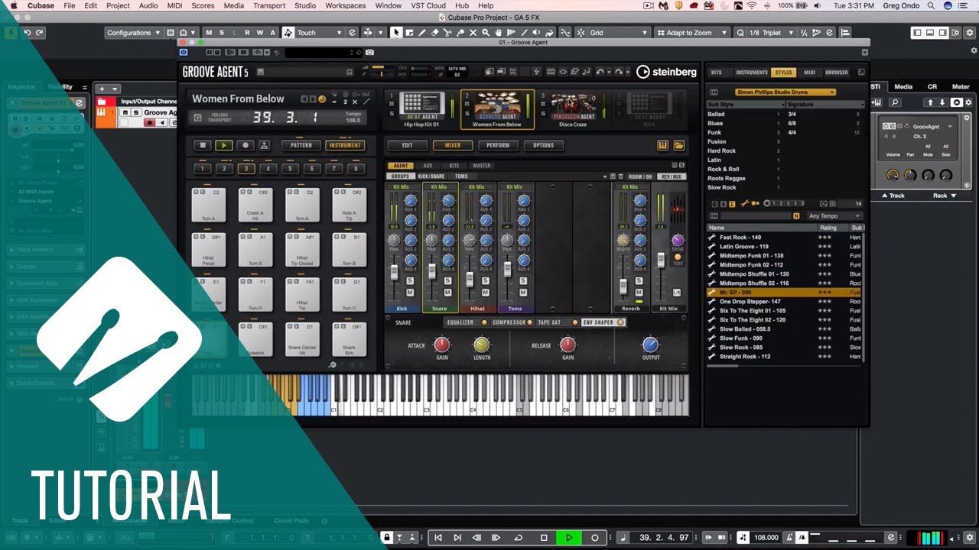979x550 pixels.
Task: Click the PATTERN button
Action: pos(301,145)
